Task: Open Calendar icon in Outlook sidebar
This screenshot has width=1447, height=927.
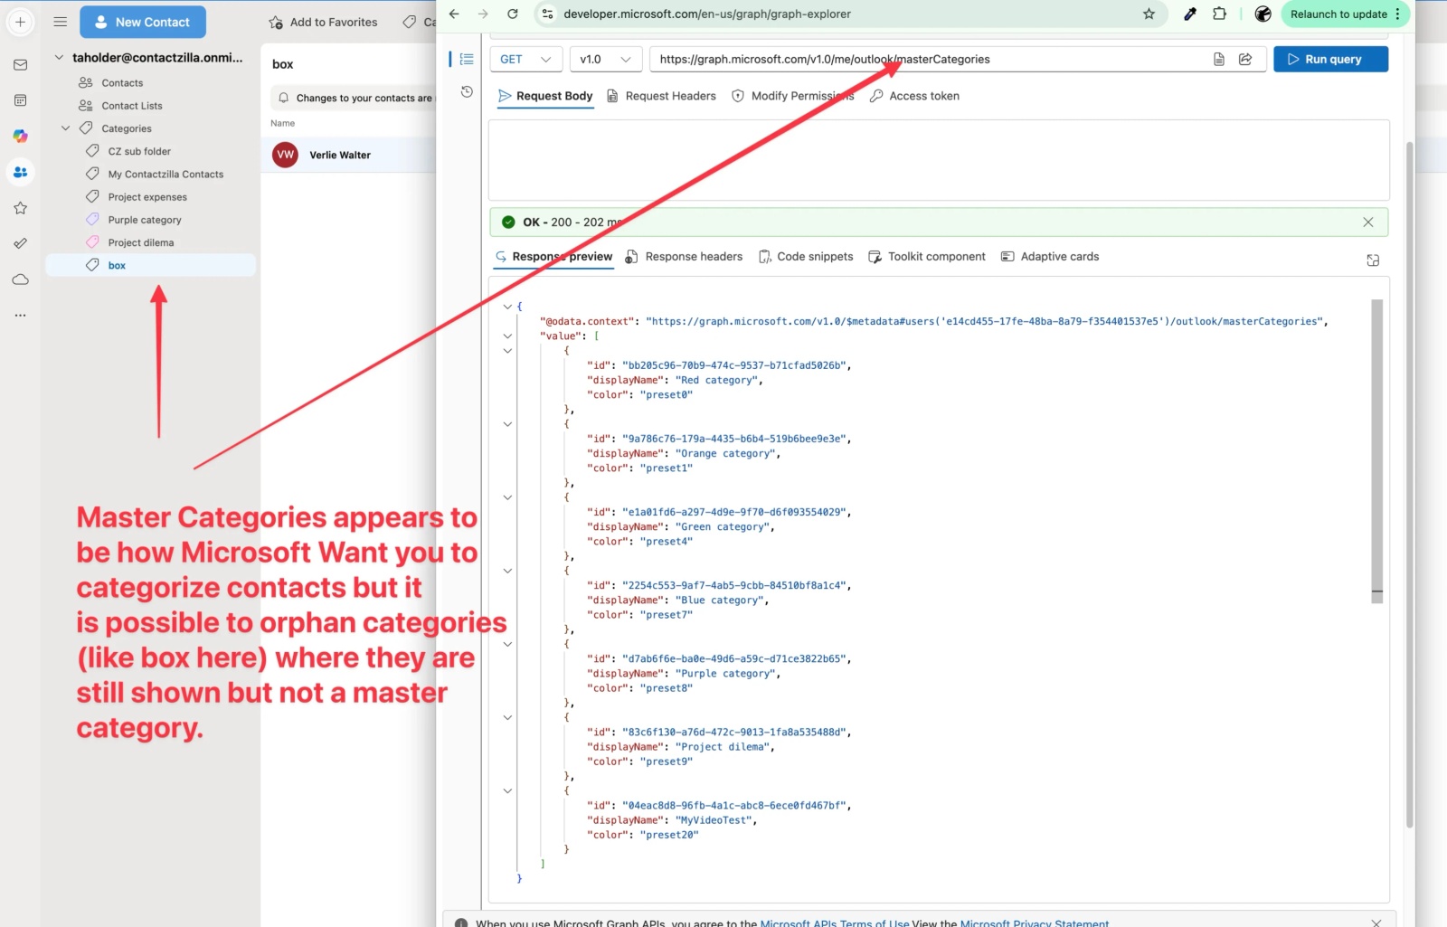Action: click(20, 100)
